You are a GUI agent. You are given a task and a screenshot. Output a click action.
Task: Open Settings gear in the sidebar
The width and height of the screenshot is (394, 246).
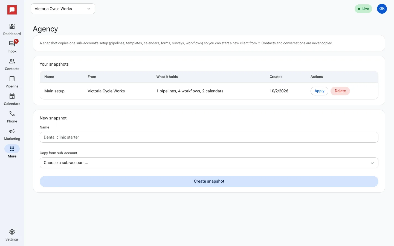point(12,235)
